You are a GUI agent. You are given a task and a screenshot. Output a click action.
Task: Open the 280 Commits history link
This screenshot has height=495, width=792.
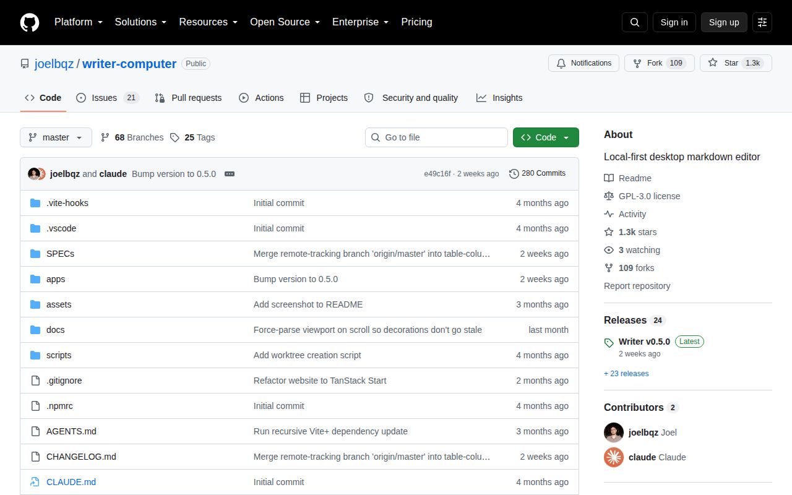click(x=537, y=173)
